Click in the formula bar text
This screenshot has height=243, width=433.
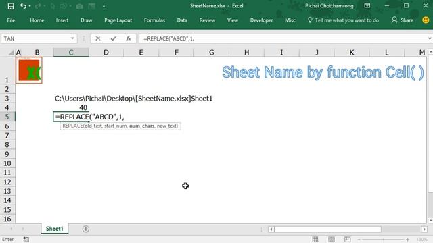coord(281,38)
